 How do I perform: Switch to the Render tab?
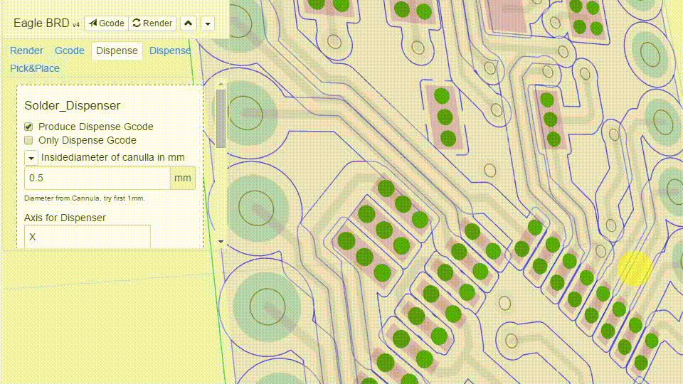[26, 50]
